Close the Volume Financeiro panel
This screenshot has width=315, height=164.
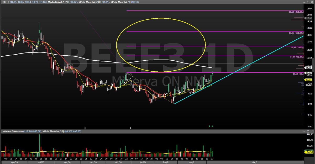coord(312,131)
